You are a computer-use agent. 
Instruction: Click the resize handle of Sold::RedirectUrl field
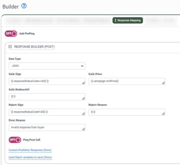point(84,99)
